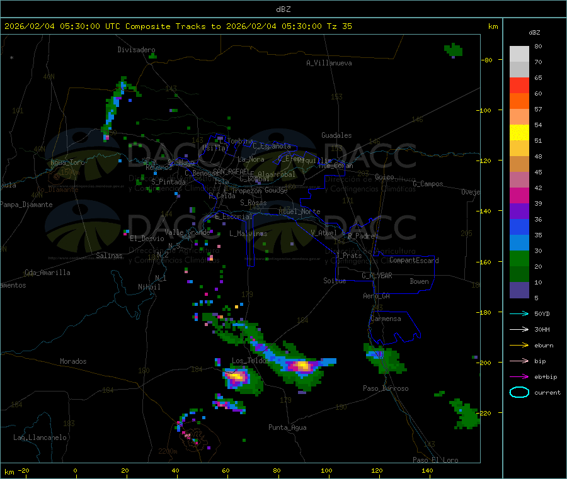Click the 39 dBZ purple swatch
This screenshot has height=479, width=567.
[x=519, y=211]
